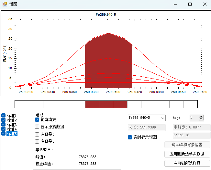Toggle the 标准1 checkbox
The image size is (211, 170).
[4, 116]
